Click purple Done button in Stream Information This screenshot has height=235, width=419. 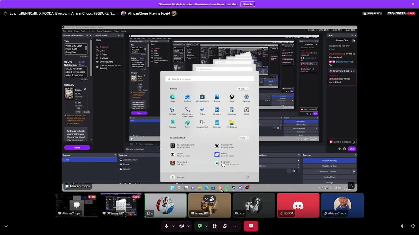[x=77, y=148]
